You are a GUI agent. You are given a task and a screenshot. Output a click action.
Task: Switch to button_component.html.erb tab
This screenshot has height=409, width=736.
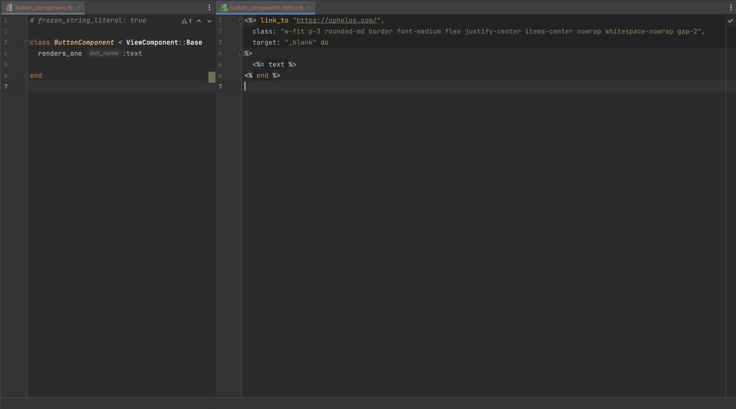click(x=266, y=8)
